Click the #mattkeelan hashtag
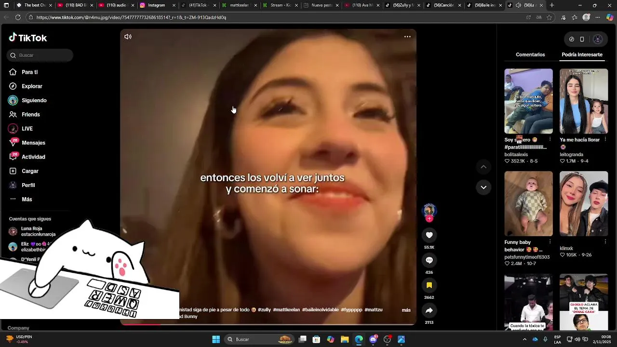Screen dimensions: 617x347 (x=286, y=310)
